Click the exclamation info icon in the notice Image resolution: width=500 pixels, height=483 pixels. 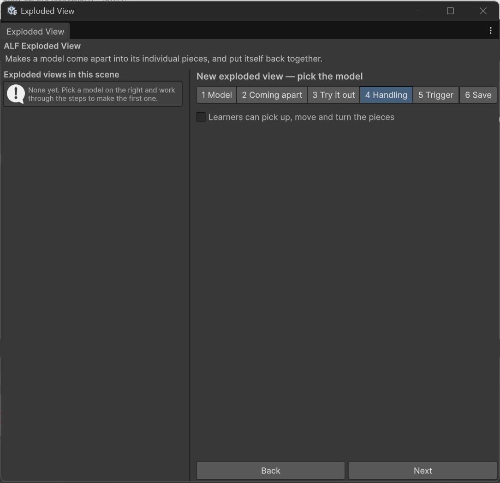coord(16,94)
